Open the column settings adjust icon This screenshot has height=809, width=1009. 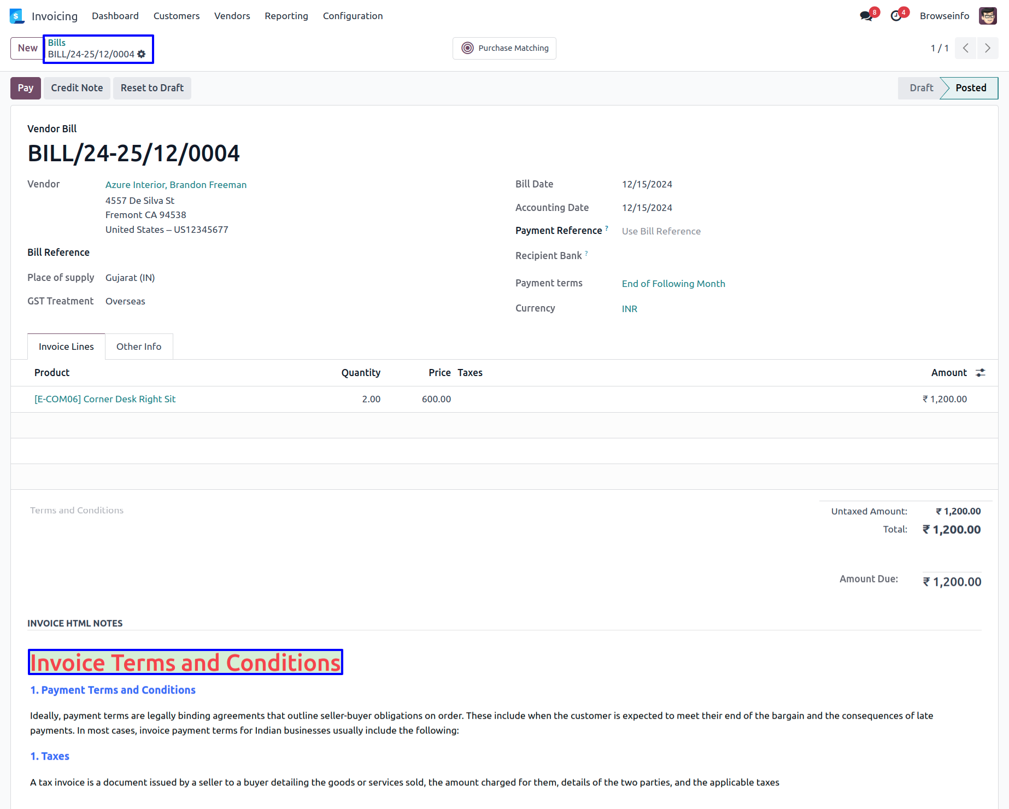[x=981, y=373]
